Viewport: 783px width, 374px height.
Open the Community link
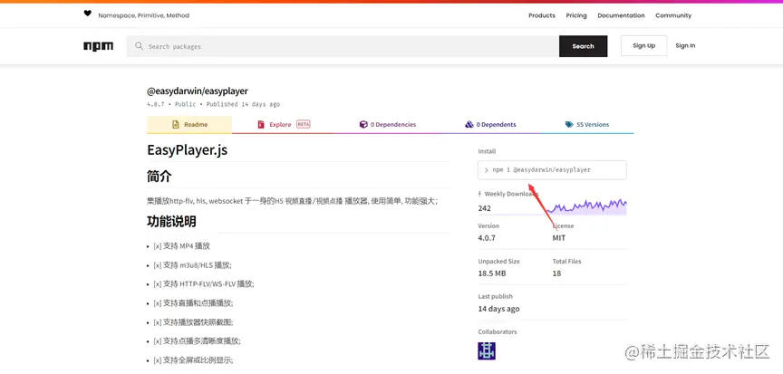pyautogui.click(x=673, y=15)
